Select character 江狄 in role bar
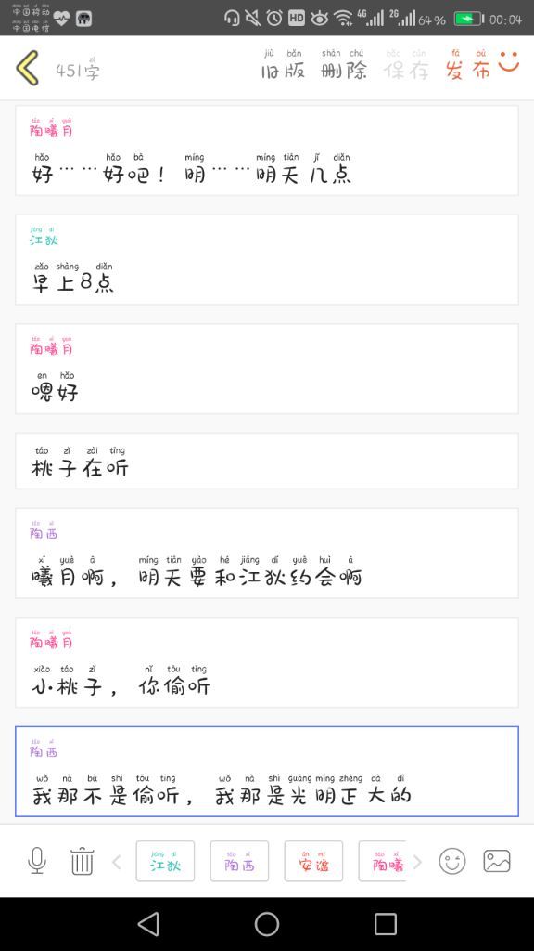 coord(165,861)
